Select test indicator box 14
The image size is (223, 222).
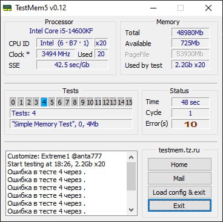pos(121,102)
